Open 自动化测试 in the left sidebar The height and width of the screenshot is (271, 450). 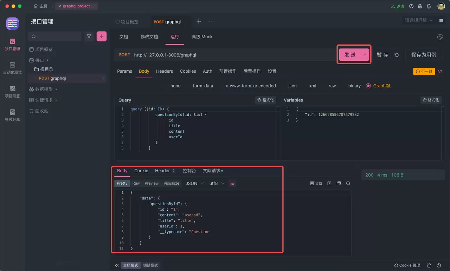pos(12,68)
